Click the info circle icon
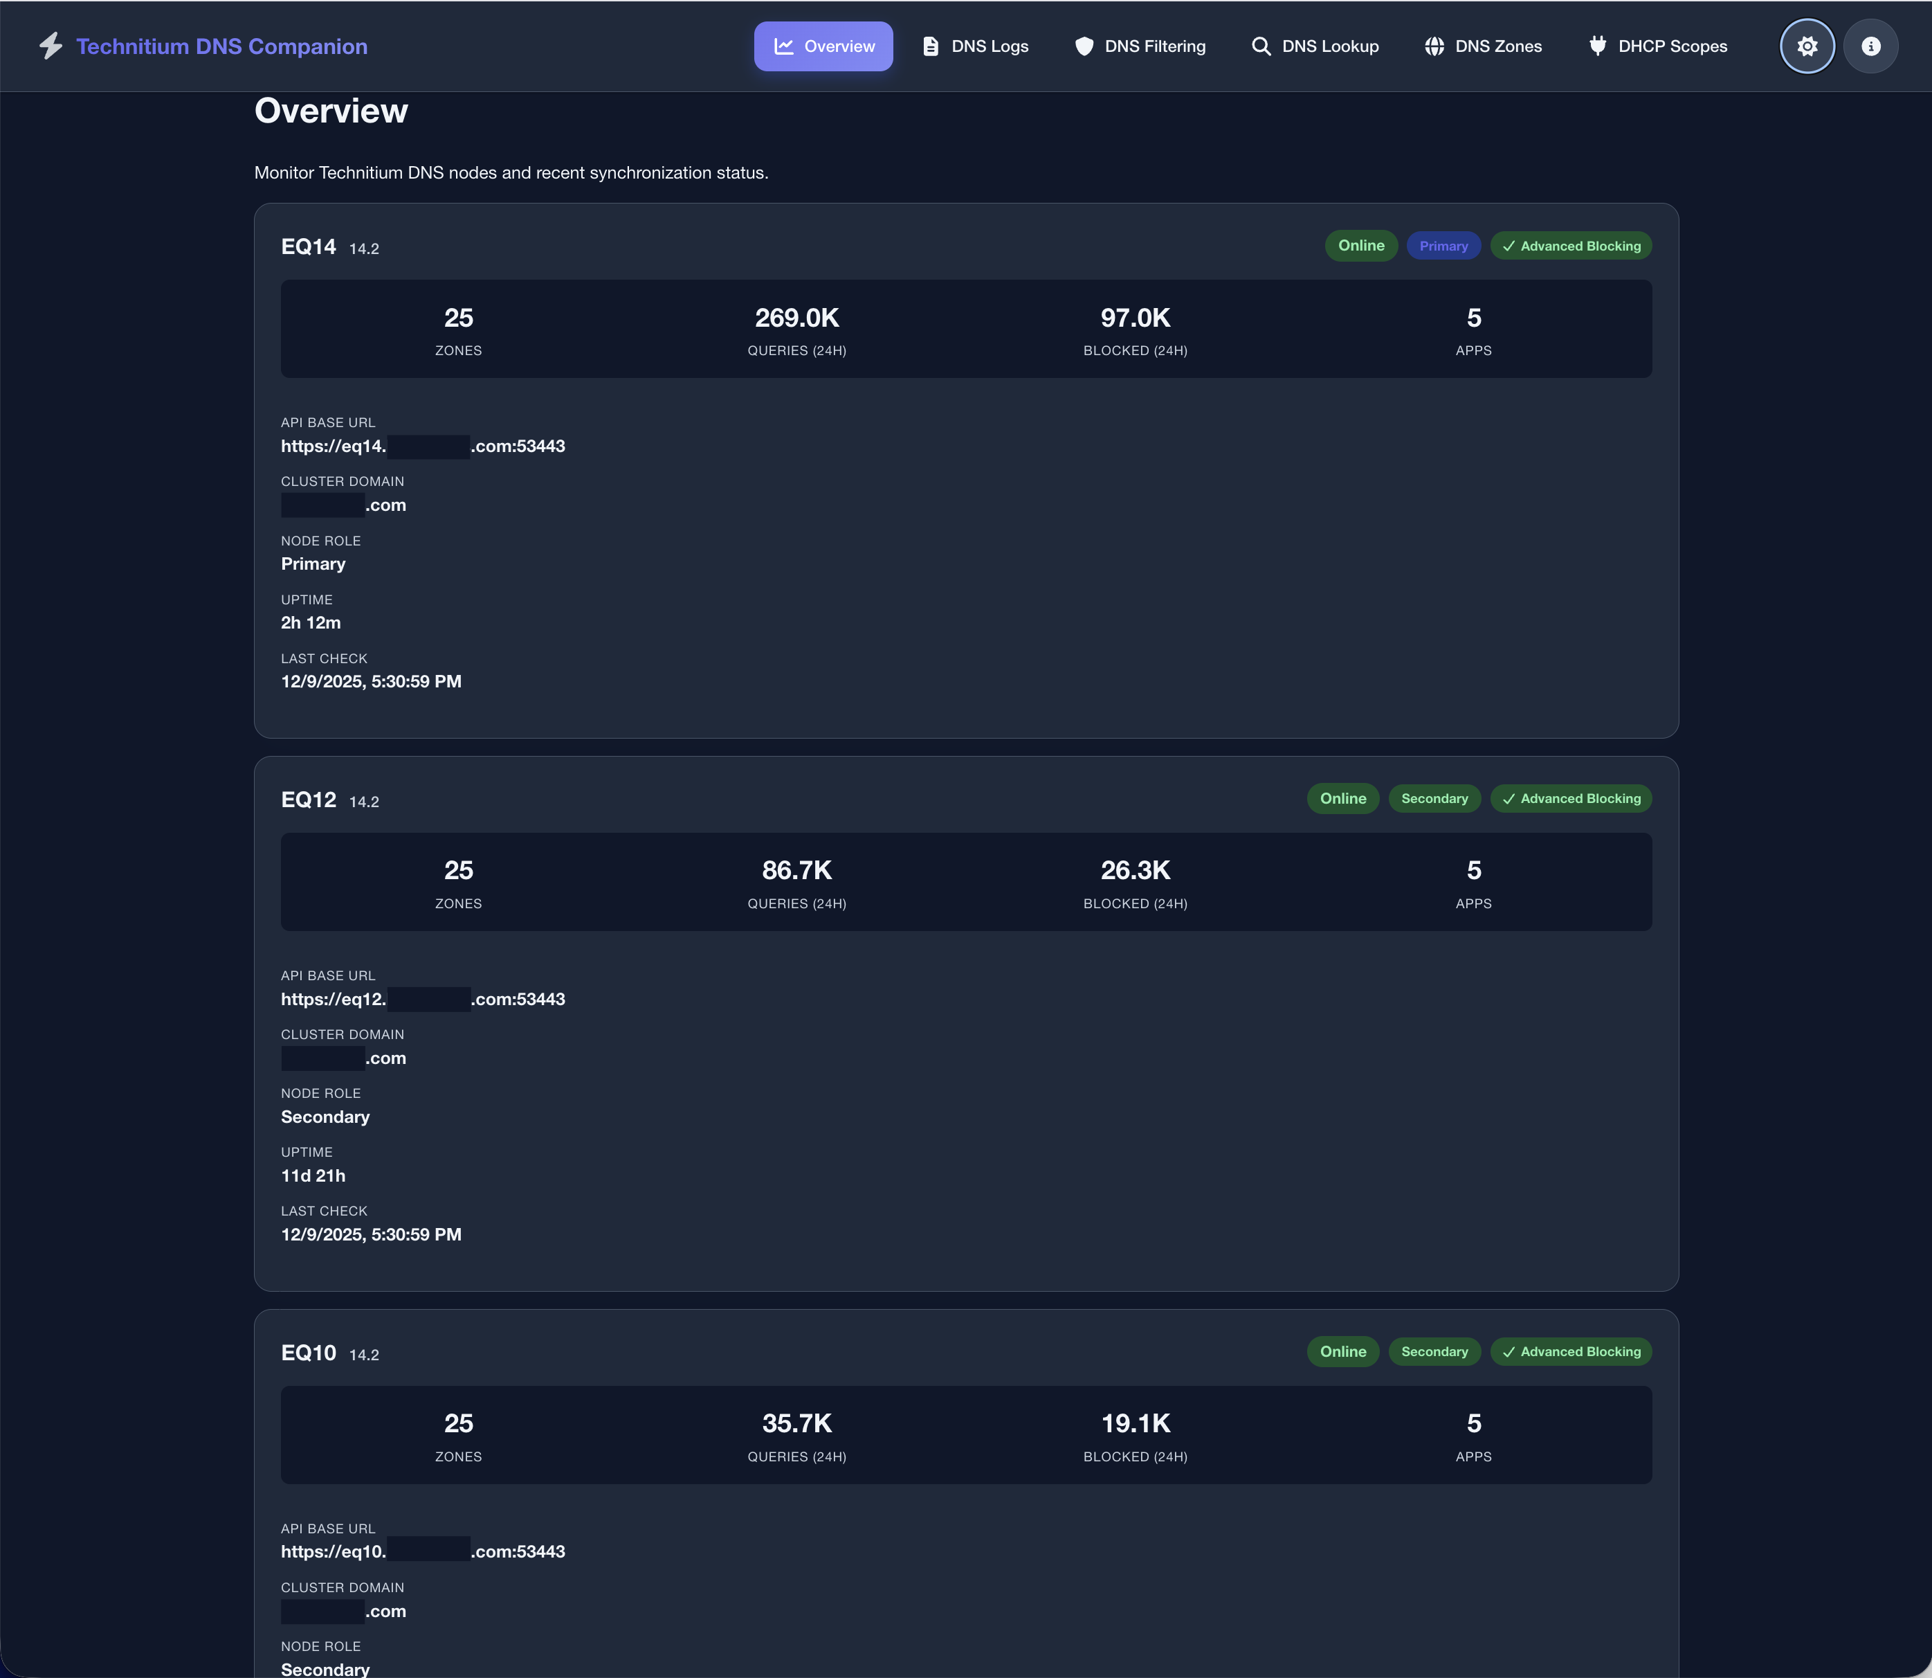 click(x=1870, y=46)
